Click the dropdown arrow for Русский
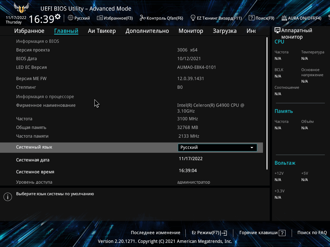The width and height of the screenshot is (330, 247). 252,147
